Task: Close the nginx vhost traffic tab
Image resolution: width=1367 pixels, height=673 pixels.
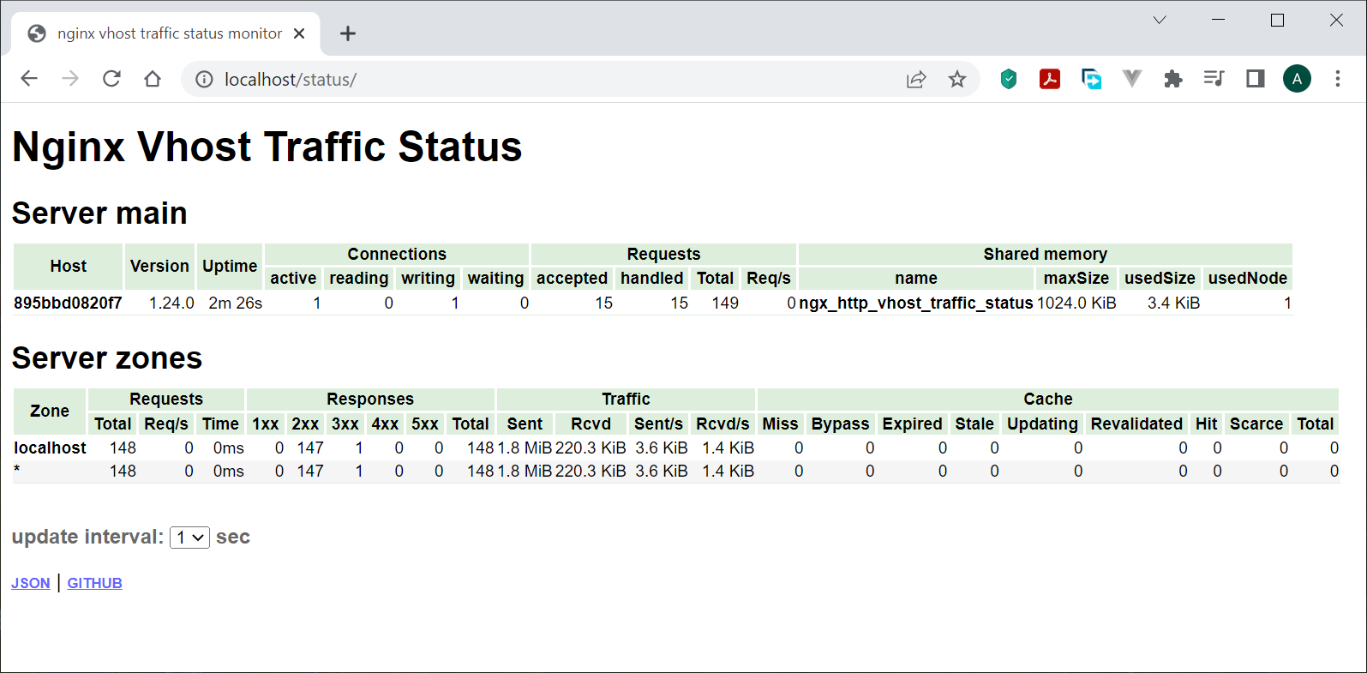Action: (299, 33)
